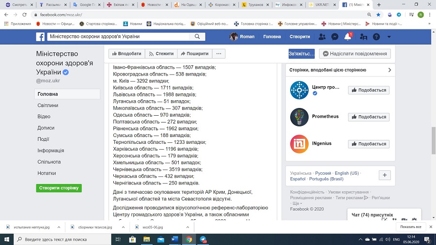
Task: Expand pages liked by this page
Action: (x=389, y=70)
